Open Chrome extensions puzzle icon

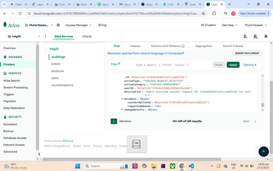(214, 14)
